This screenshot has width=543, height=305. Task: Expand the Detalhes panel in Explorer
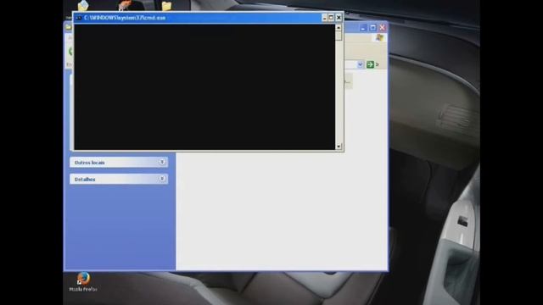119,179
